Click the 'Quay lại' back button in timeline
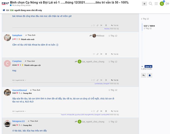 coord(148,66)
